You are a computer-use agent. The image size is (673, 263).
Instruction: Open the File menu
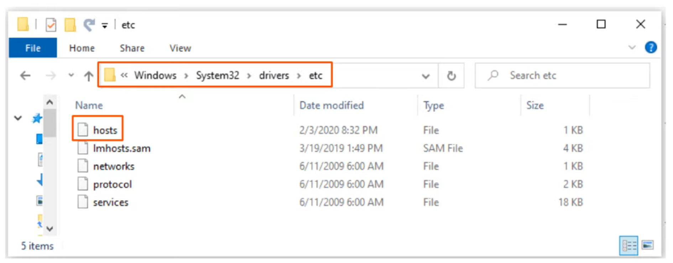tap(33, 48)
